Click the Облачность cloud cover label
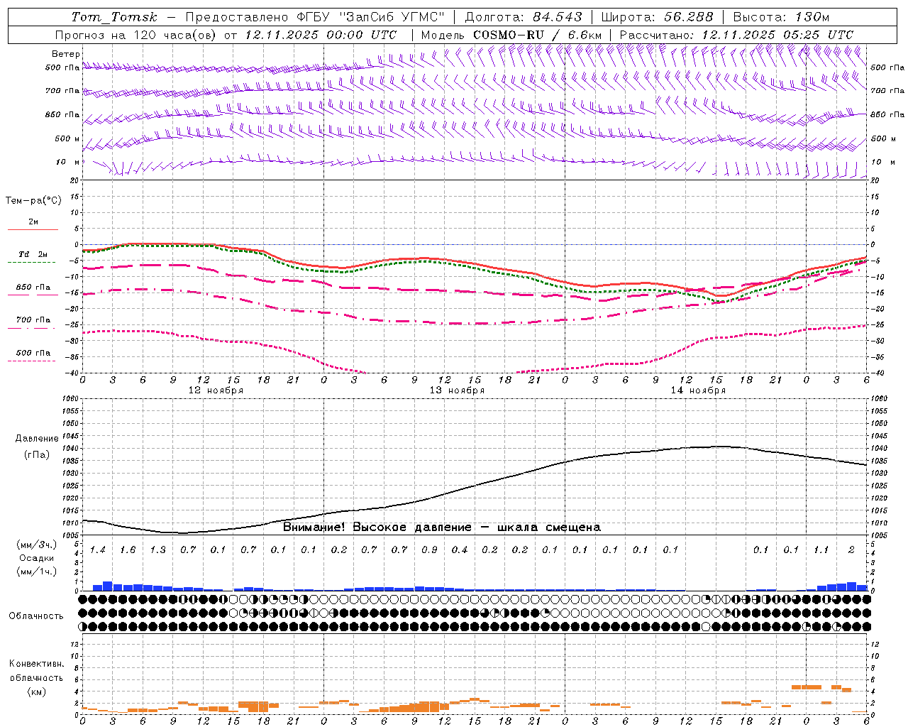 (x=36, y=616)
